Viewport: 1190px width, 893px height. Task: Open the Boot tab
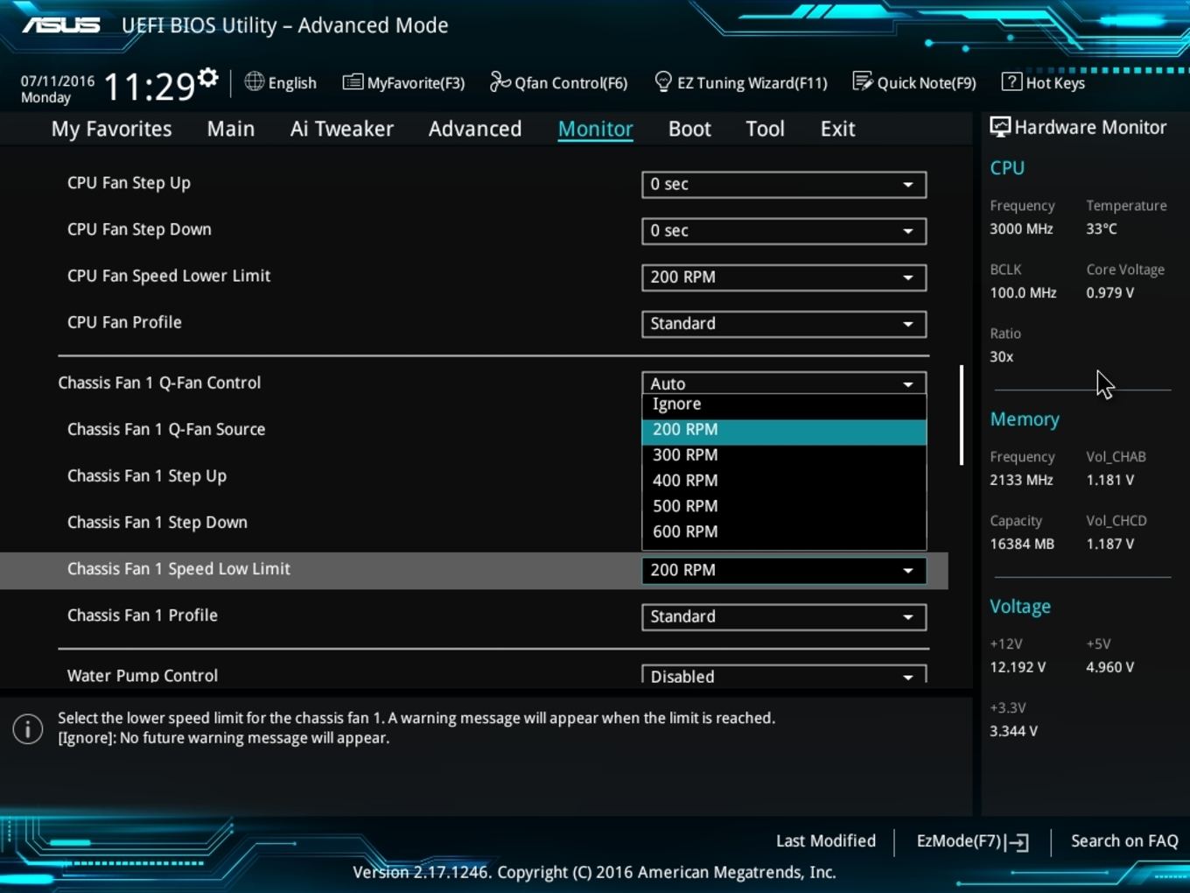pos(689,129)
